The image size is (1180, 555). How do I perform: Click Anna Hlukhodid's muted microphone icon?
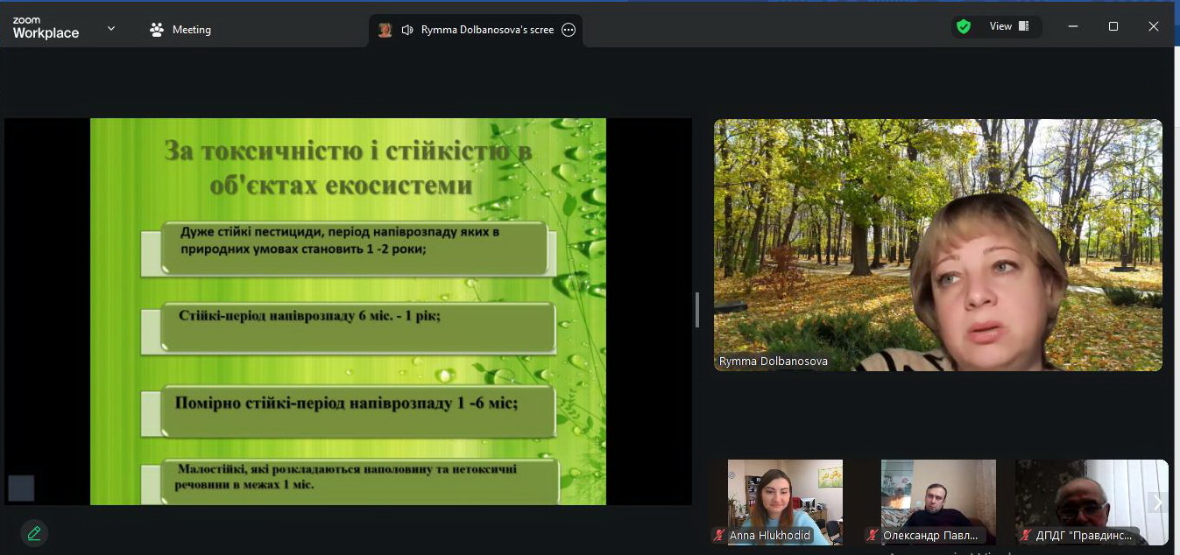pyautogui.click(x=720, y=535)
